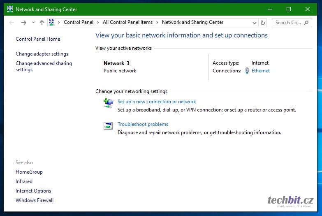Refresh the Network and Sharing Center page
322x216 pixels.
[x=263, y=23]
